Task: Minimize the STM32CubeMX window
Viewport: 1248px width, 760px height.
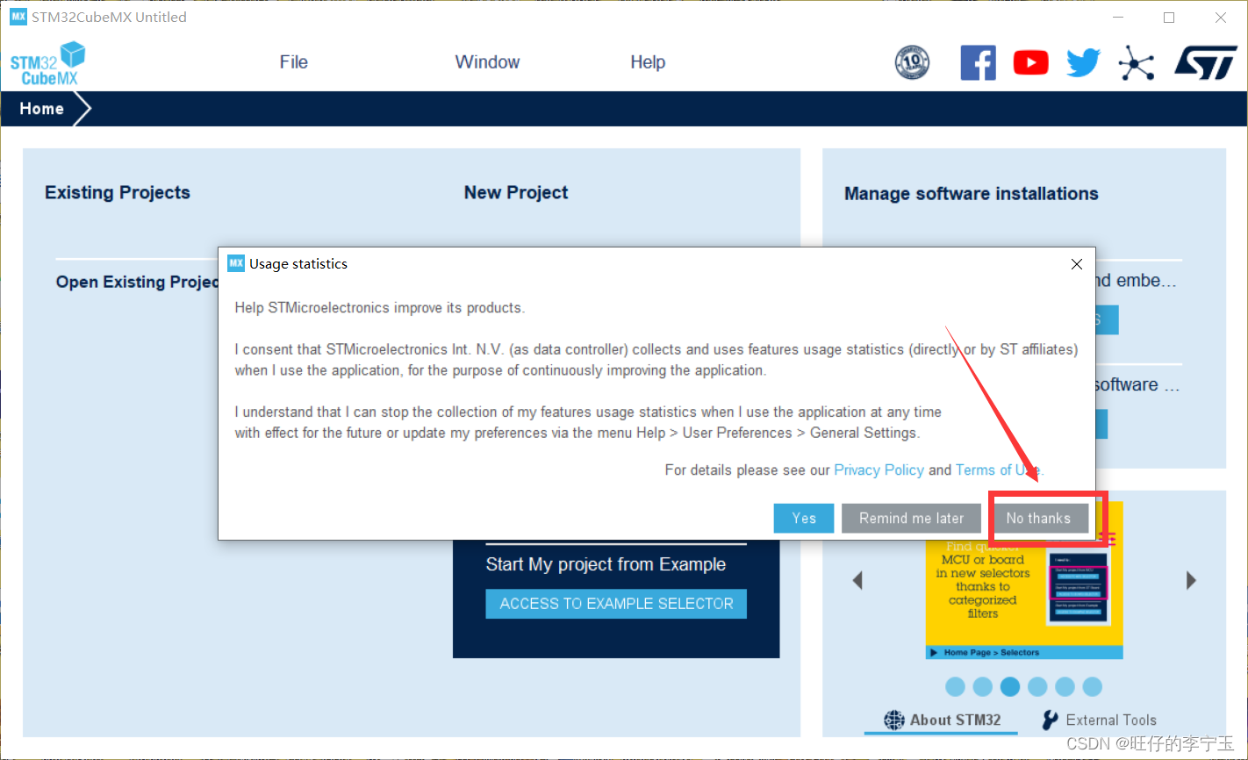Action: pos(1117,18)
